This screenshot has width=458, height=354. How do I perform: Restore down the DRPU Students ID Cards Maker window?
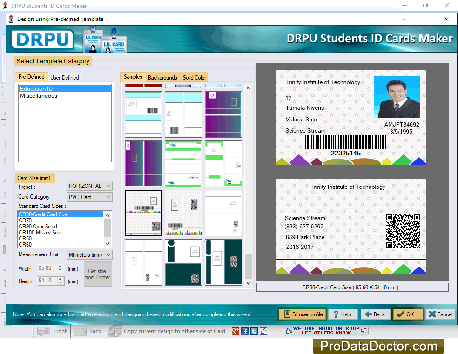click(425, 5)
